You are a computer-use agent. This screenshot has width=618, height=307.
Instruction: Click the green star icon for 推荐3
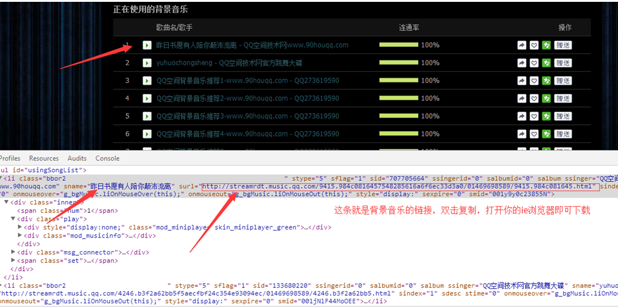(546, 116)
